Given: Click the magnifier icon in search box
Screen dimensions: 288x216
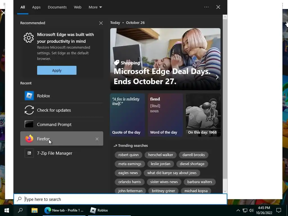Looking at the screenshot, I should 19,199.
